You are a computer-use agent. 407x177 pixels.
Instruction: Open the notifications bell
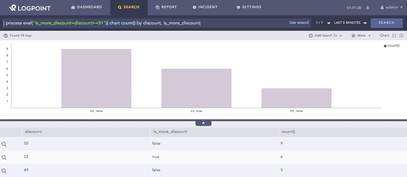pos(368,8)
